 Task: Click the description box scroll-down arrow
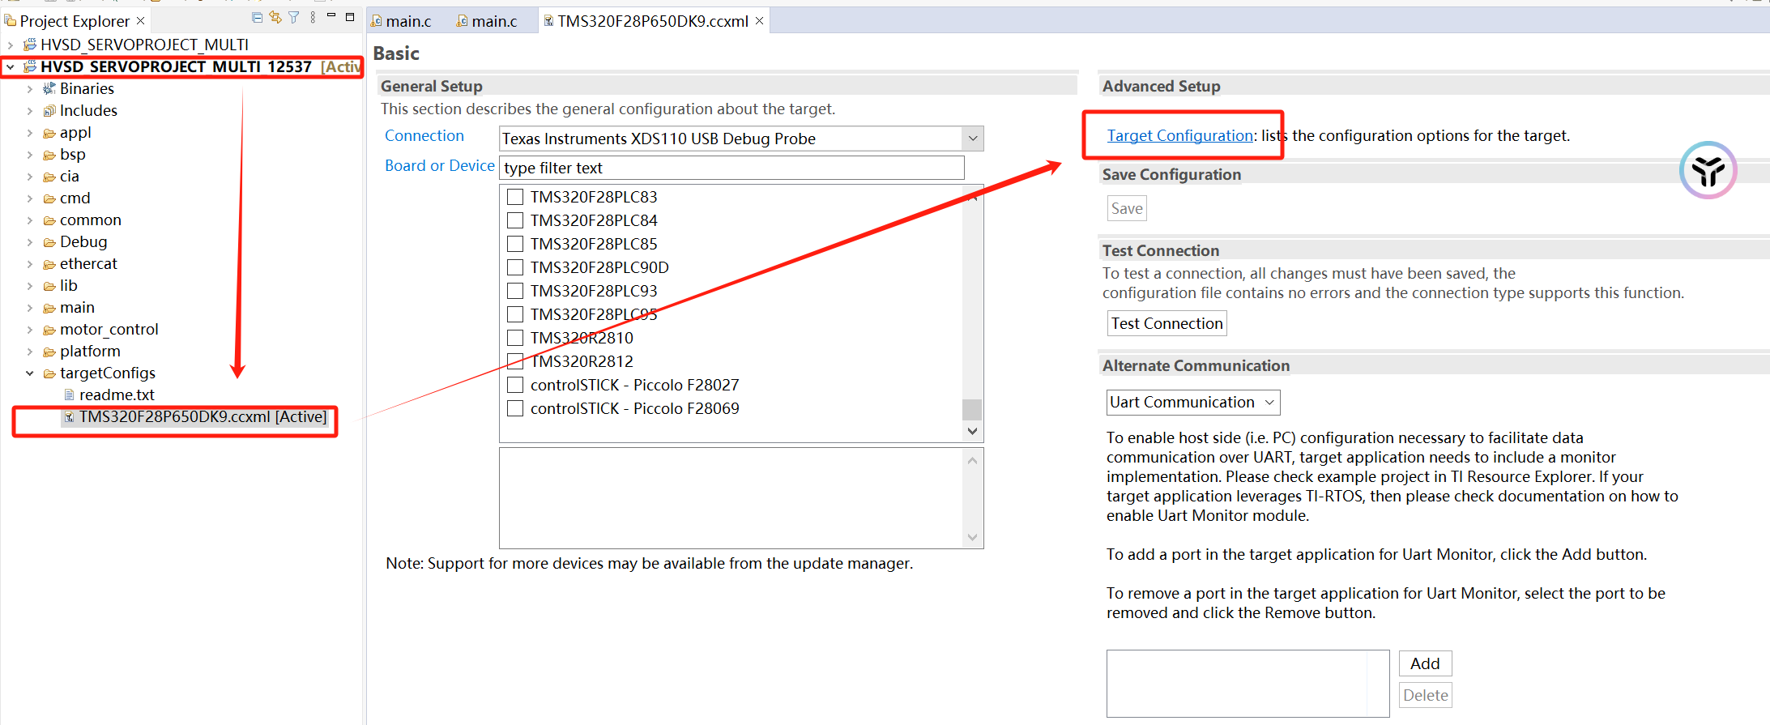[972, 537]
